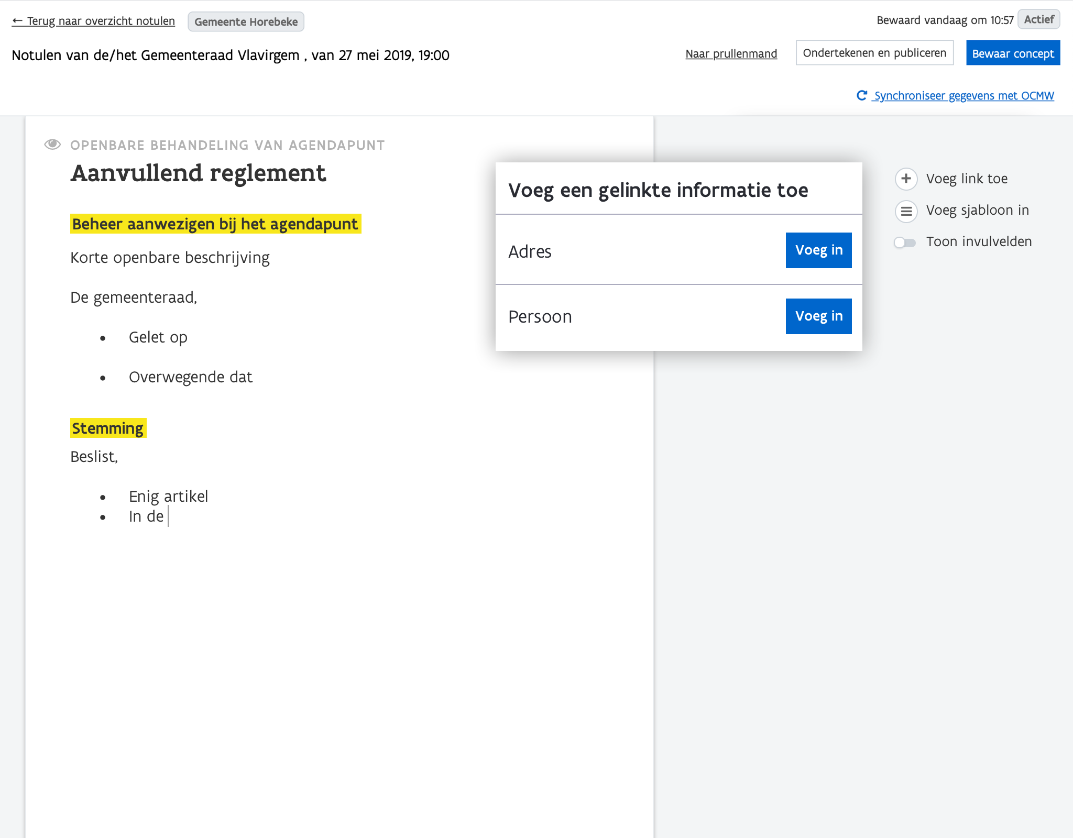1073x838 pixels.
Task: Insert Adres with the Voeg in button
Action: click(818, 250)
